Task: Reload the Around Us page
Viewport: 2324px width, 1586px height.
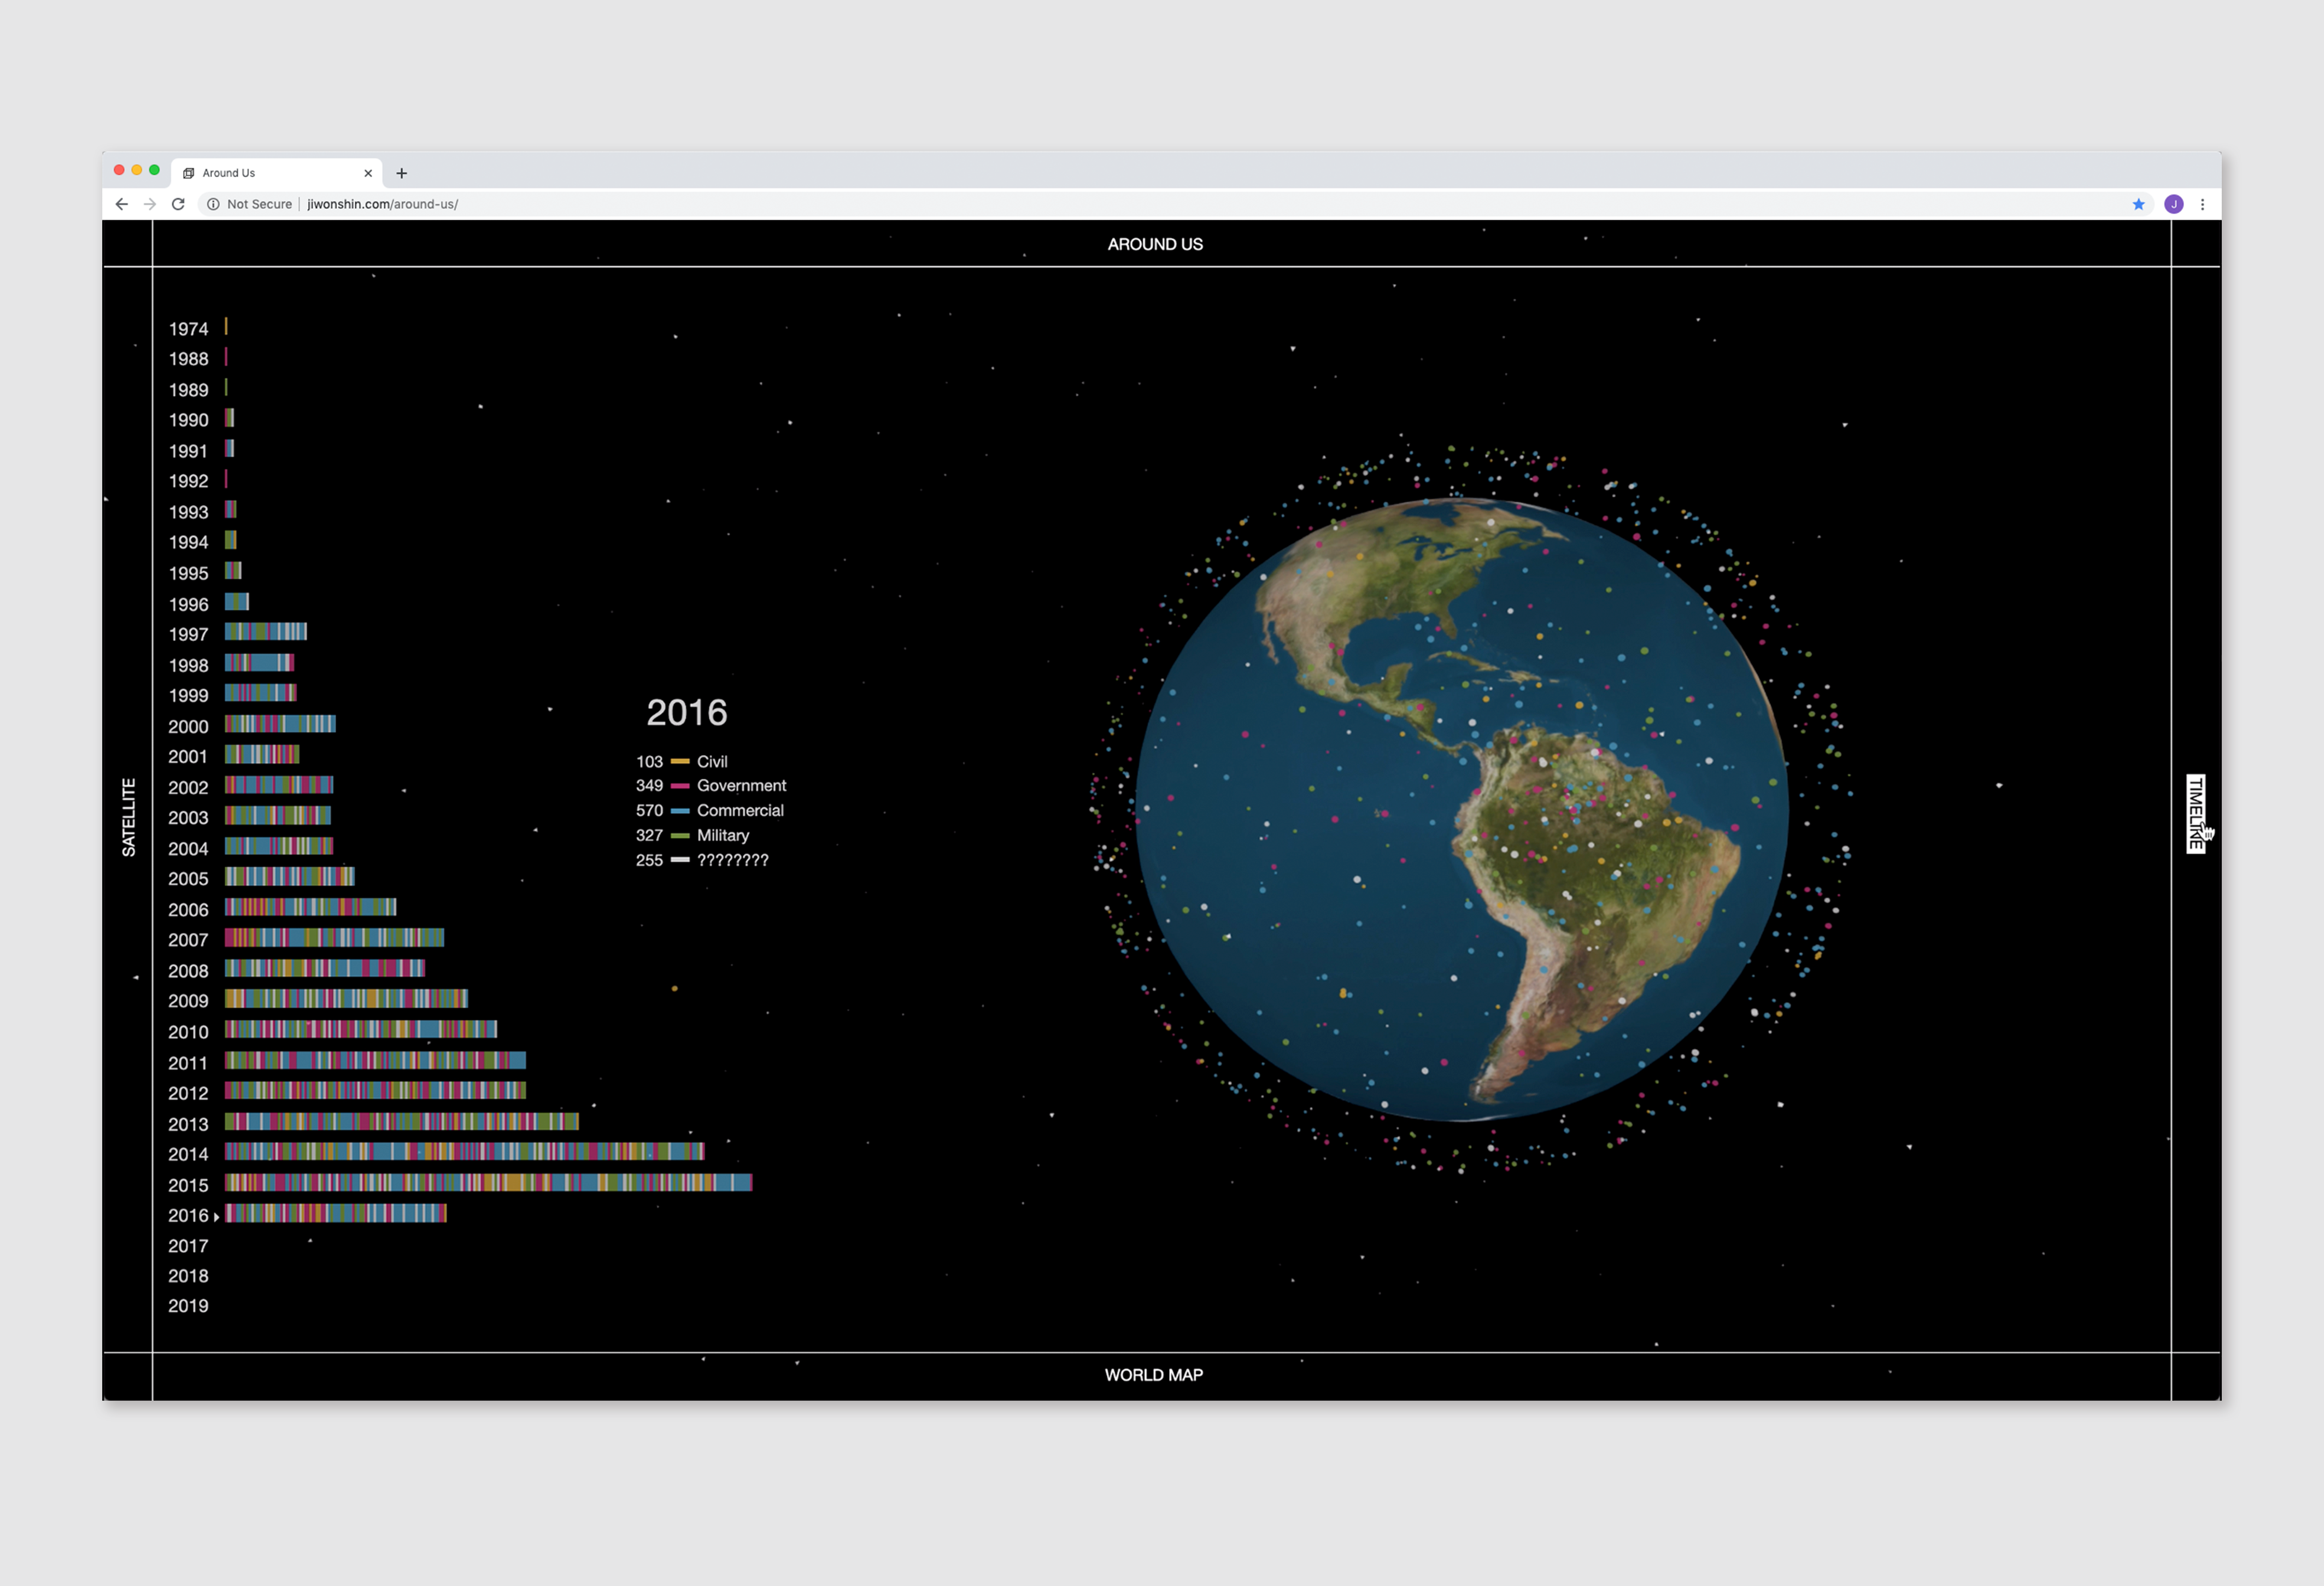Action: [x=178, y=204]
